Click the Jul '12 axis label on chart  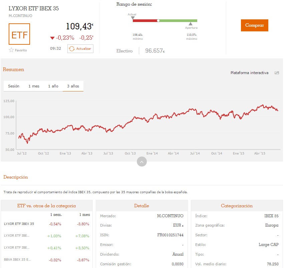point(22,153)
